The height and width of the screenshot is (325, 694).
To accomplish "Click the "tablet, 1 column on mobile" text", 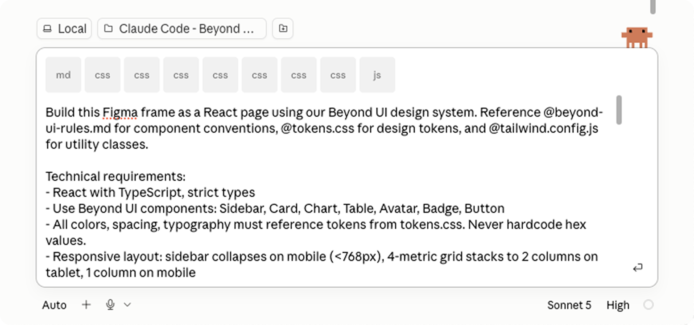I will point(120,273).
